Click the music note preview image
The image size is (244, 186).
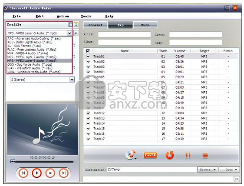(42, 130)
